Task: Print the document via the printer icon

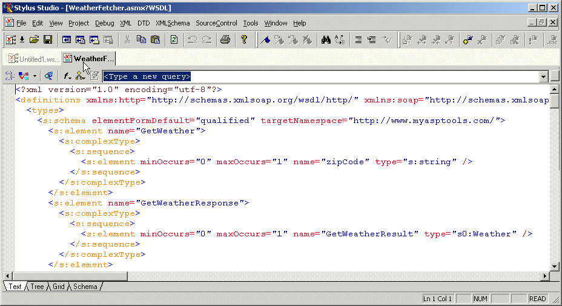Action: [x=225, y=40]
